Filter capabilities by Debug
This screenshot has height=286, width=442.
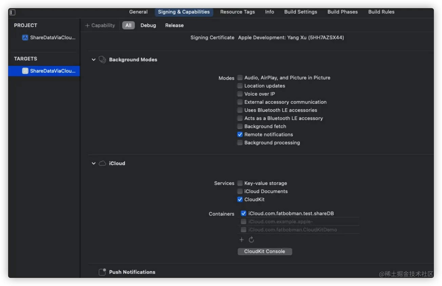(148, 25)
